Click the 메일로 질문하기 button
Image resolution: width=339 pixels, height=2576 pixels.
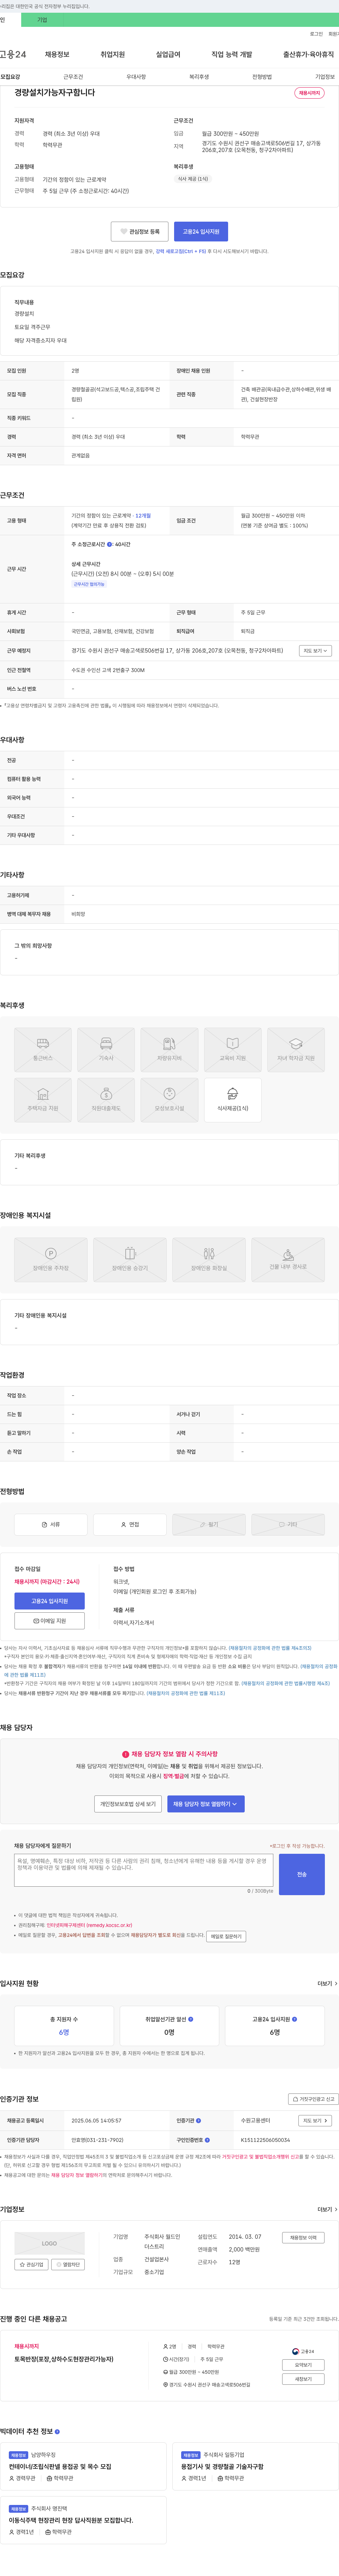226,1936
